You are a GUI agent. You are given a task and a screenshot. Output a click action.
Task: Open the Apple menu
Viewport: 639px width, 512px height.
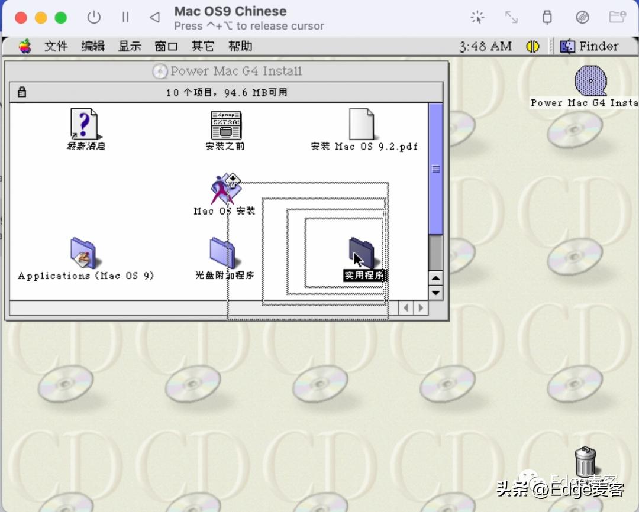click(24, 46)
